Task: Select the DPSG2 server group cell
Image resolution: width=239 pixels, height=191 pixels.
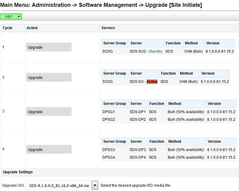Action: tap(115, 119)
